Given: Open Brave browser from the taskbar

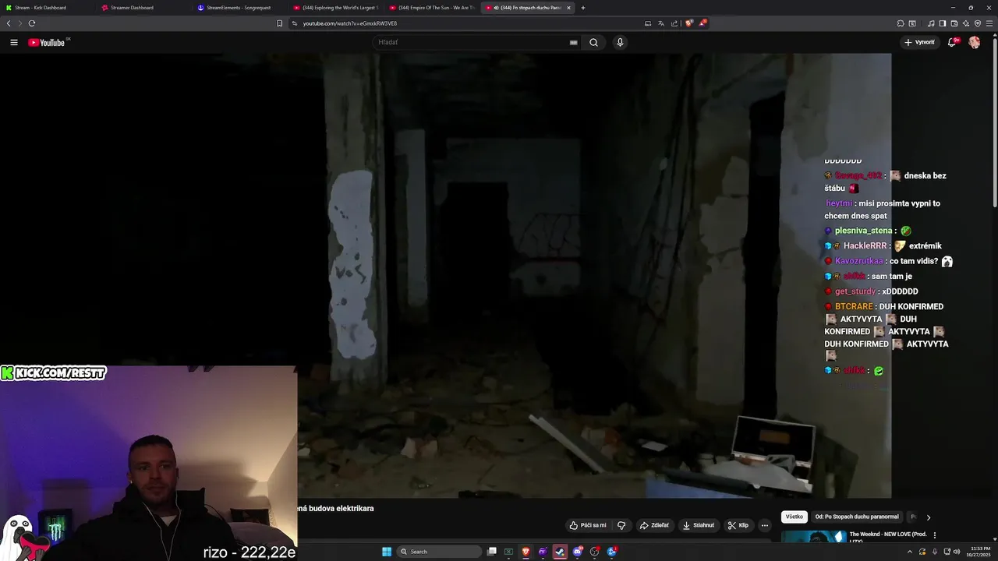Looking at the screenshot, I should pyautogui.click(x=526, y=552).
